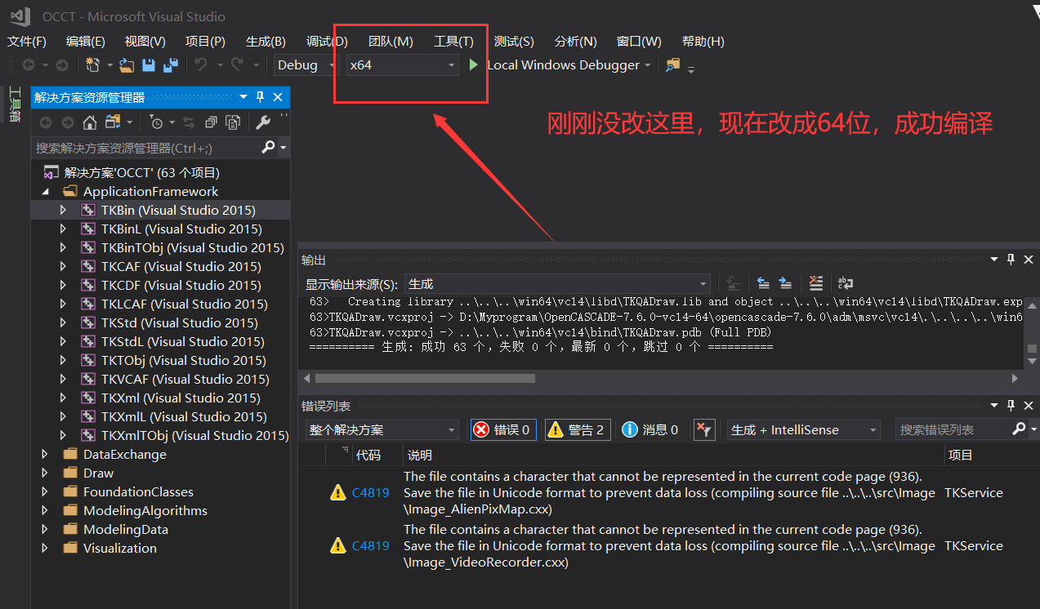
Task: Open the View (视图) menu
Action: point(145,42)
